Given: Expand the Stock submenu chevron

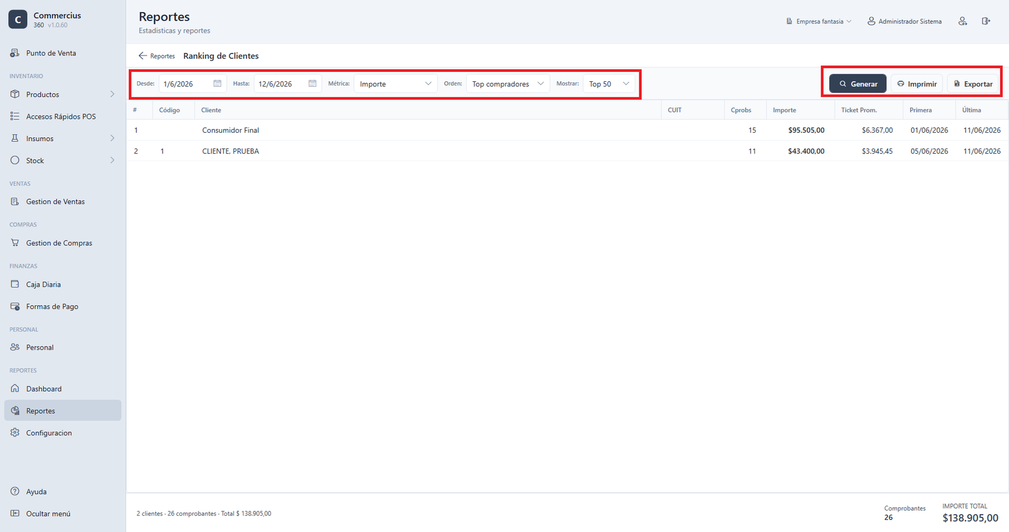Looking at the screenshot, I should [x=112, y=161].
